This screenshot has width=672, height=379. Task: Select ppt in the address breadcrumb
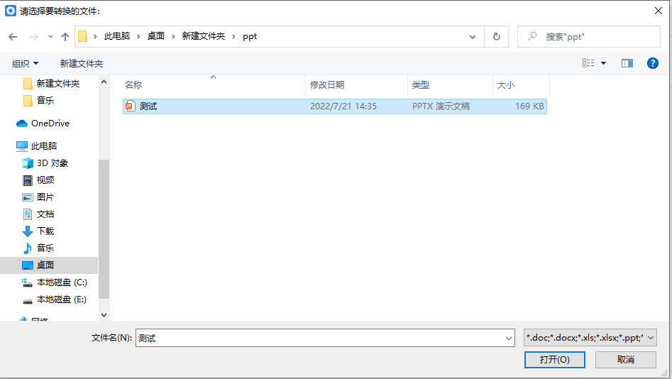pos(250,36)
